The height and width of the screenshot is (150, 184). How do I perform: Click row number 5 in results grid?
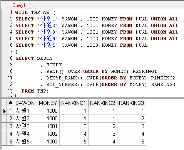11,142
